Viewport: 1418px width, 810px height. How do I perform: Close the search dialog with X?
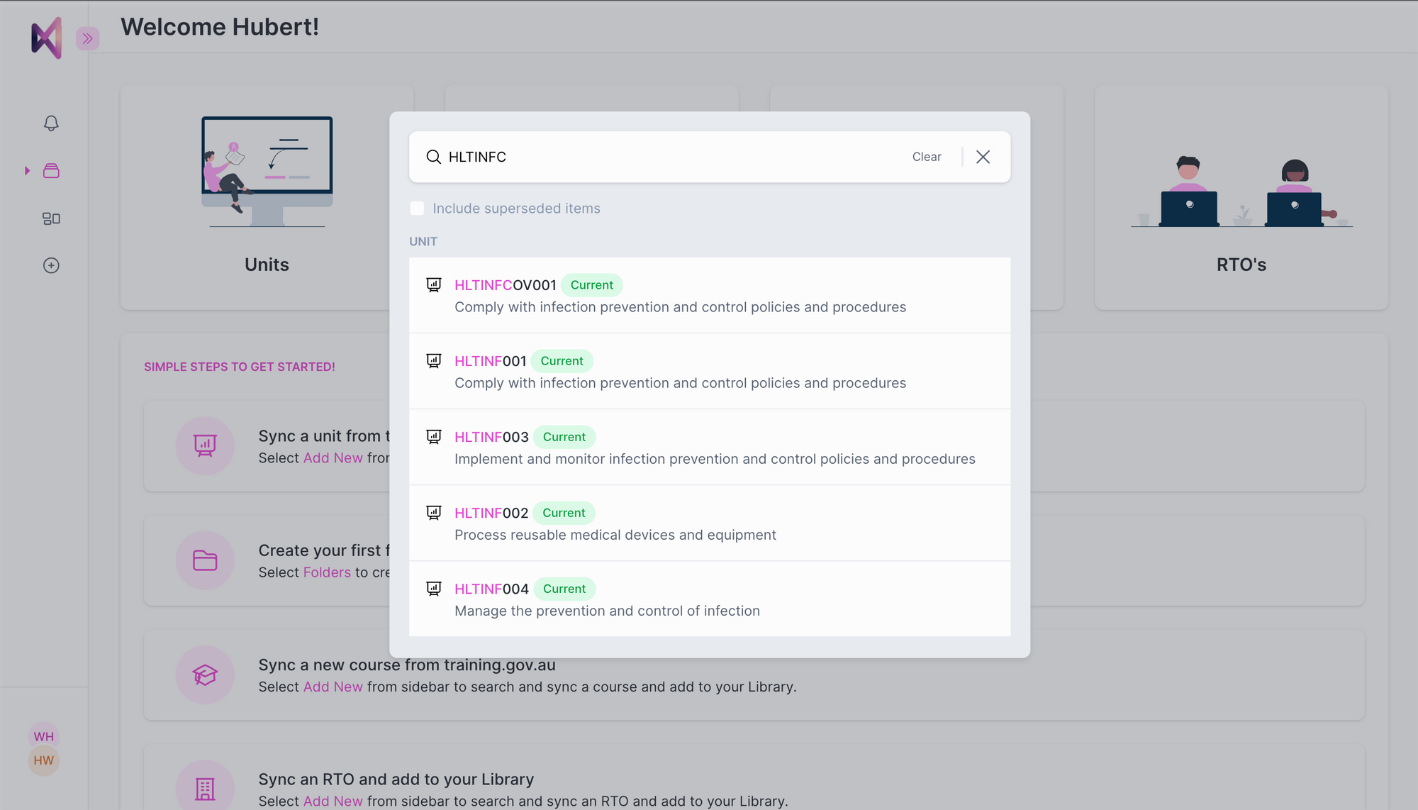click(x=983, y=157)
